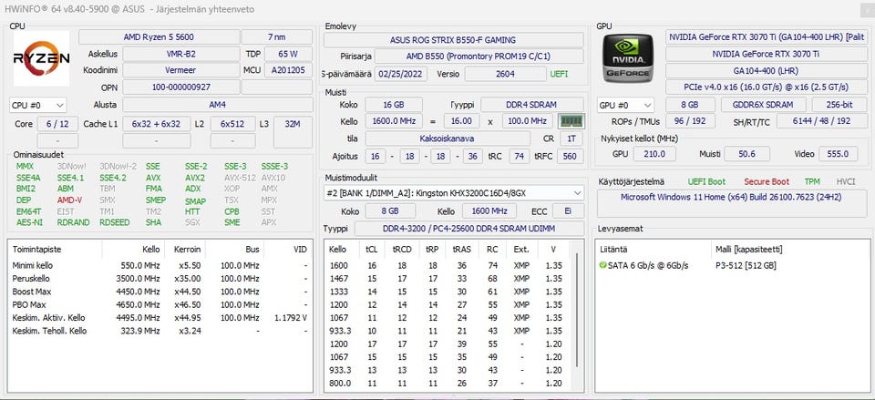
Task: Select the AMD Ryzen 5 5600 name field
Action: pos(159,37)
